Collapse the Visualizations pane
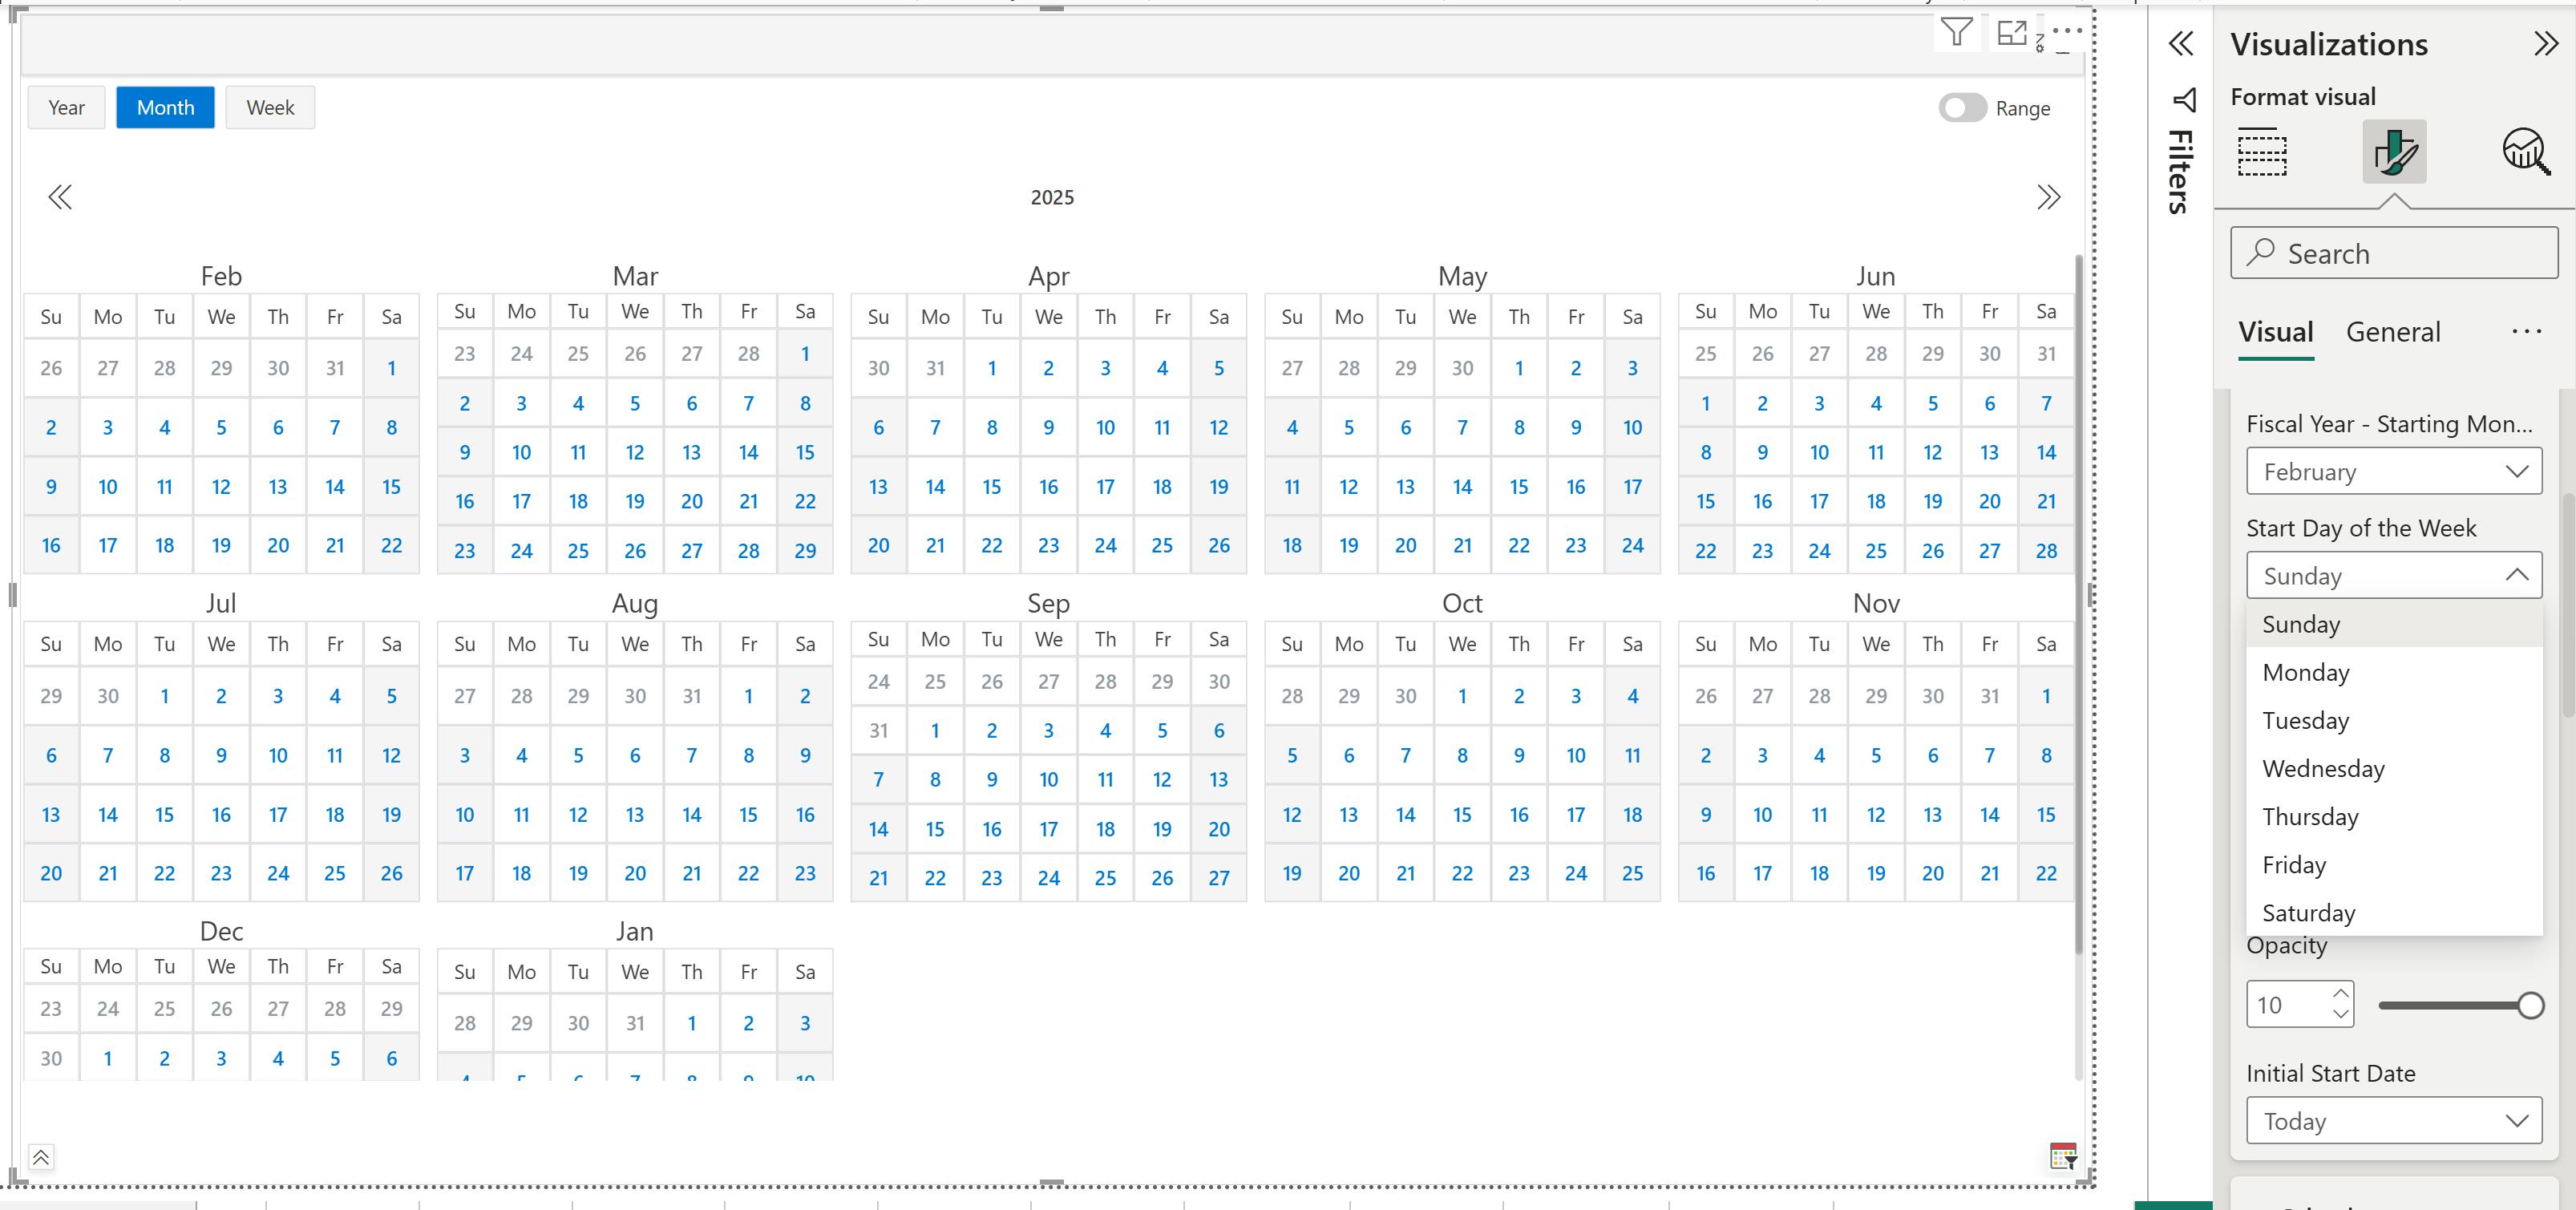2576x1210 pixels. pos(2545,43)
